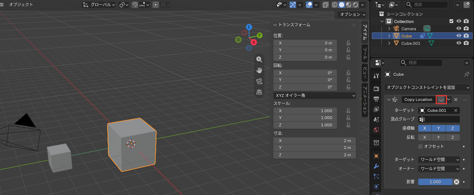The height and width of the screenshot is (195, 474).
Task: Adjust the 影響 influence slider
Action: point(435,182)
